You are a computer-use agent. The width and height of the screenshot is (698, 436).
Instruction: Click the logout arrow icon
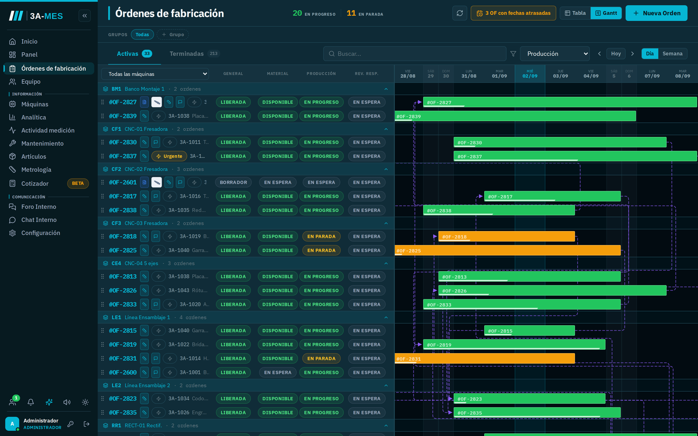click(x=86, y=424)
